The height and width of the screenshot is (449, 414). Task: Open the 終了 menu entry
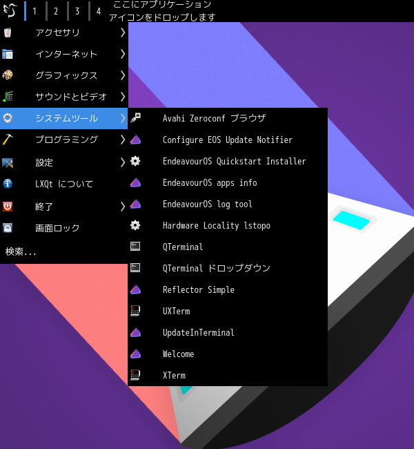63,207
